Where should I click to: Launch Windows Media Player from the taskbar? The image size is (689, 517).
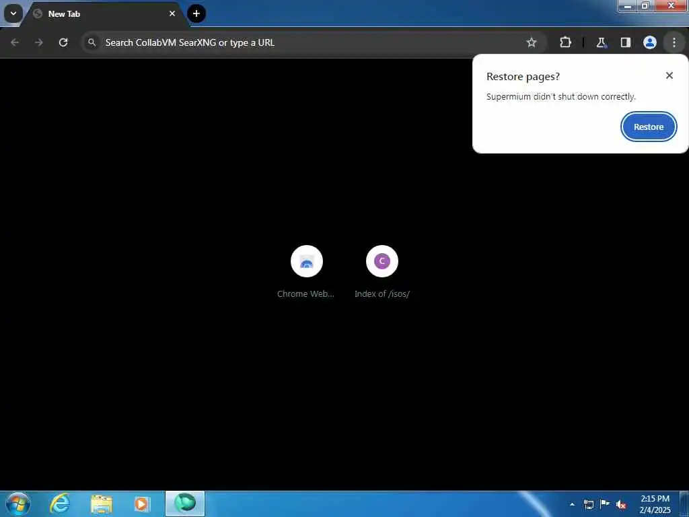(142, 504)
